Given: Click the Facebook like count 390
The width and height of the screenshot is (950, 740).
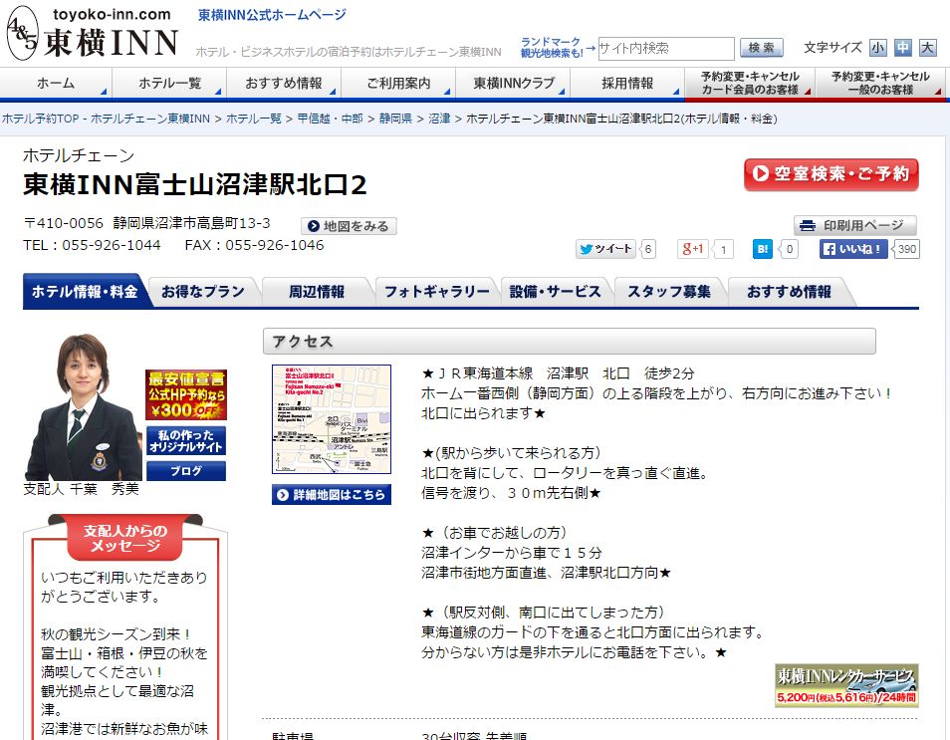Looking at the screenshot, I should click(x=906, y=249).
